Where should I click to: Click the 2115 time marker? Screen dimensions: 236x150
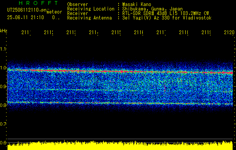[116, 32]
